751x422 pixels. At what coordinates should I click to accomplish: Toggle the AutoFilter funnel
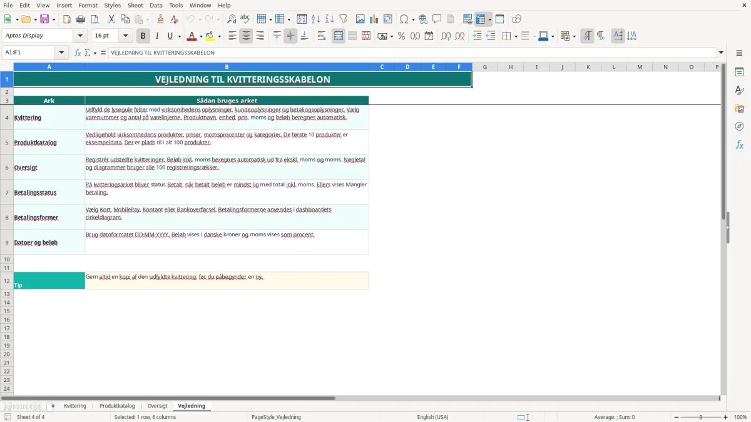point(344,19)
